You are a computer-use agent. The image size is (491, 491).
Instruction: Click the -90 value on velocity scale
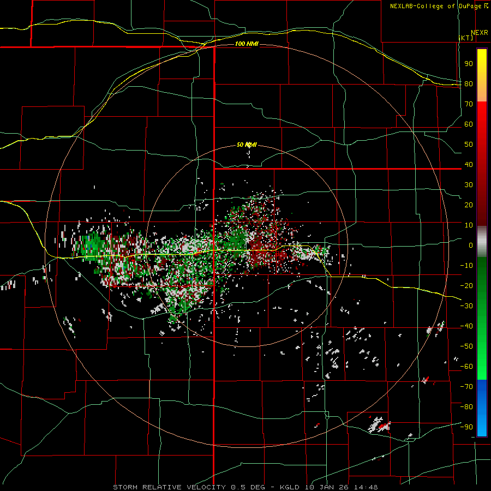466,427
